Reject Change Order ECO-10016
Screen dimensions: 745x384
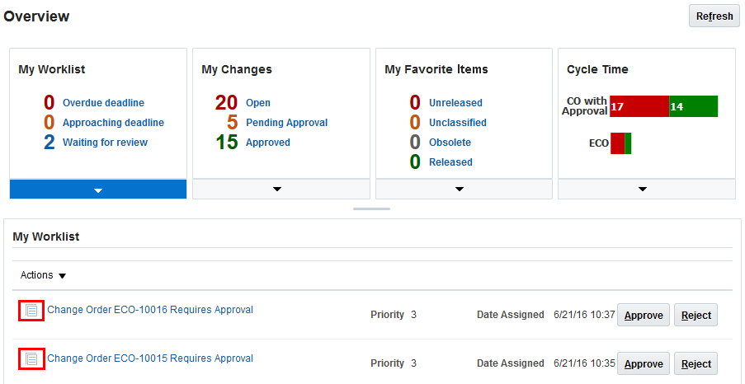(695, 316)
